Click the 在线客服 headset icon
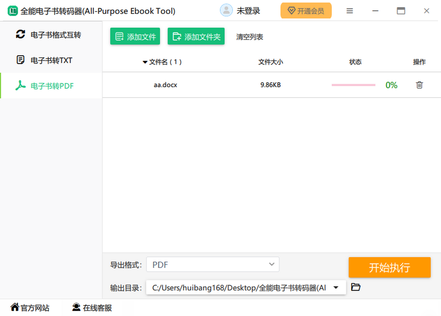 point(76,307)
